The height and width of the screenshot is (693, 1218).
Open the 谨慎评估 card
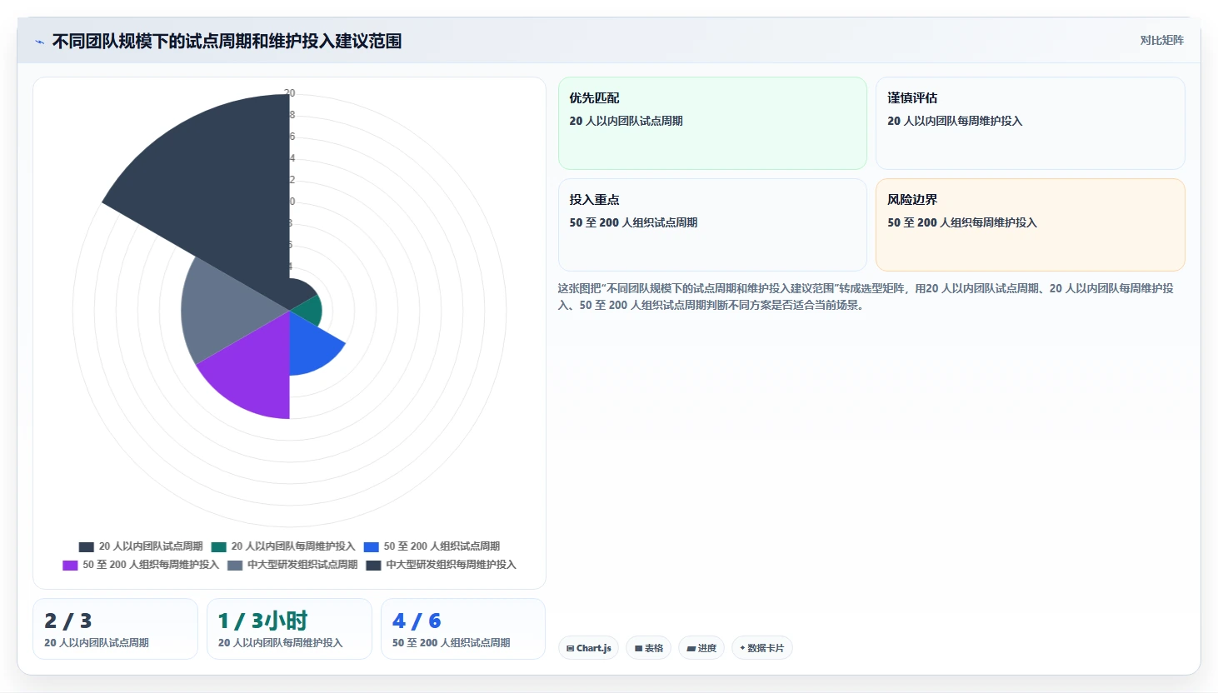[1030, 123]
